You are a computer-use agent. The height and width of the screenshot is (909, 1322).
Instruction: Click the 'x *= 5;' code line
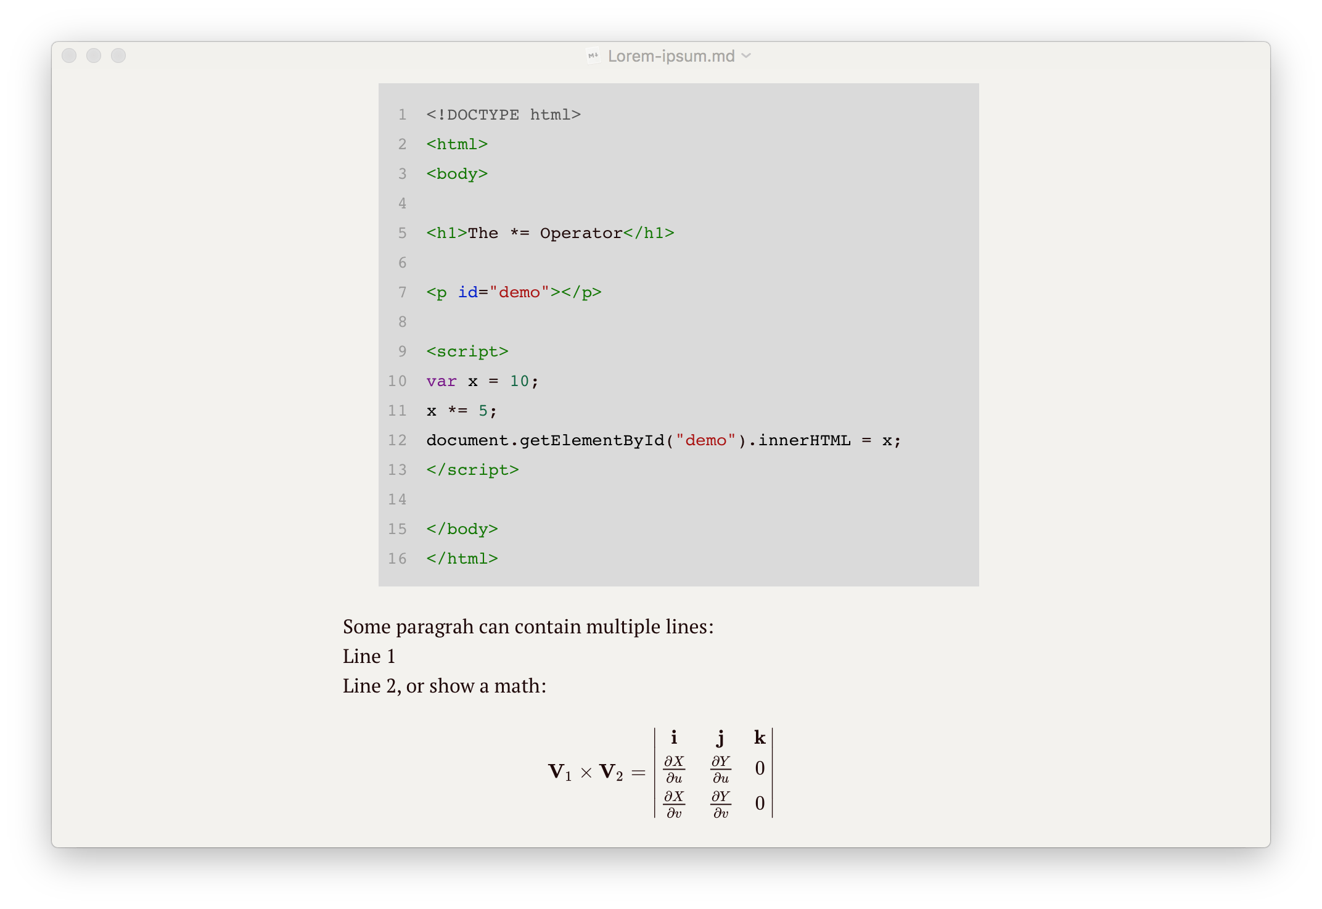[x=461, y=411]
